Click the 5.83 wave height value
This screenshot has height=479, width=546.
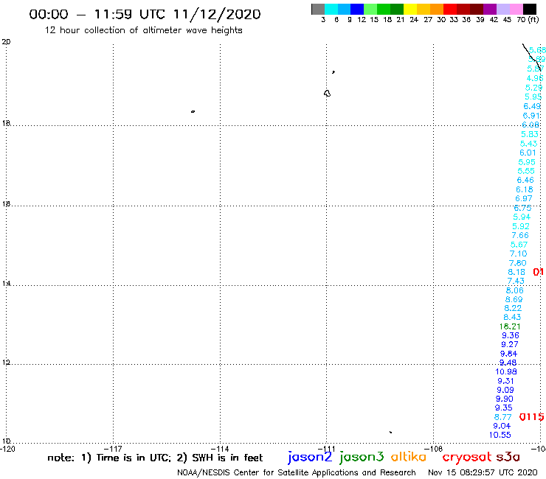(x=530, y=134)
